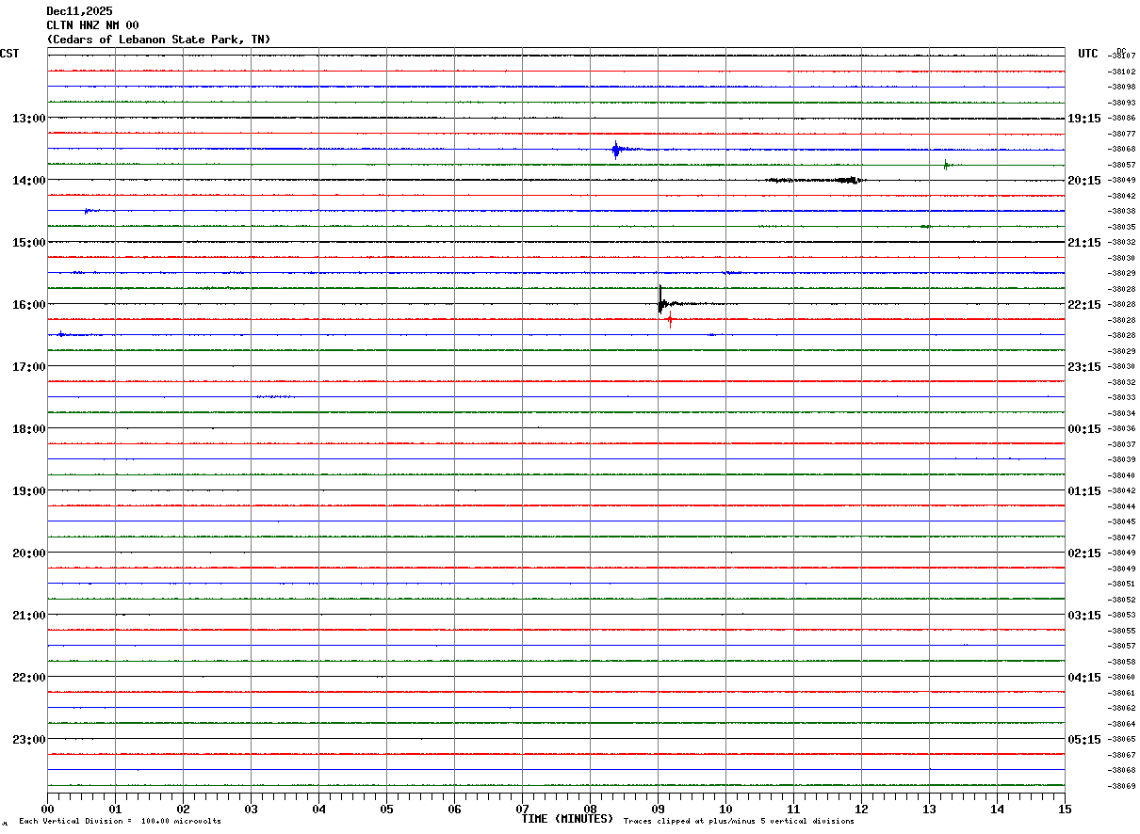Click the '20:00' CST time label
1140x834 pixels.
pyautogui.click(x=28, y=553)
